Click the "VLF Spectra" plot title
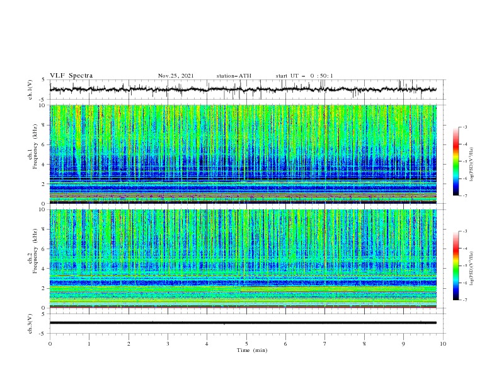 71,76
